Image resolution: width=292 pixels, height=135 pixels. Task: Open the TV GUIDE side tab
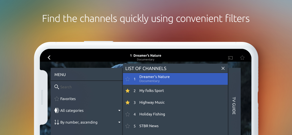(234, 106)
